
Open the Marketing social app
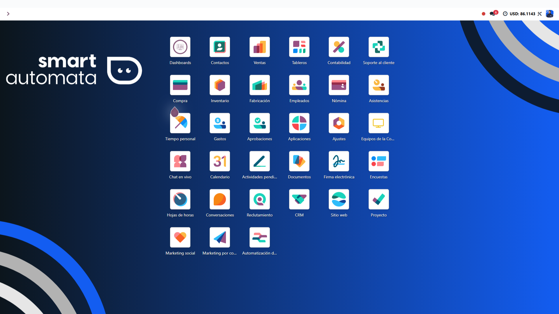(180, 237)
